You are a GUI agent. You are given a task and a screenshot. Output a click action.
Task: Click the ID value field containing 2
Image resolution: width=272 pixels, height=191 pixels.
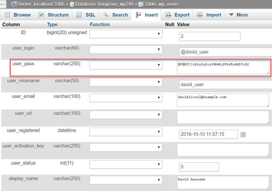tap(209, 36)
